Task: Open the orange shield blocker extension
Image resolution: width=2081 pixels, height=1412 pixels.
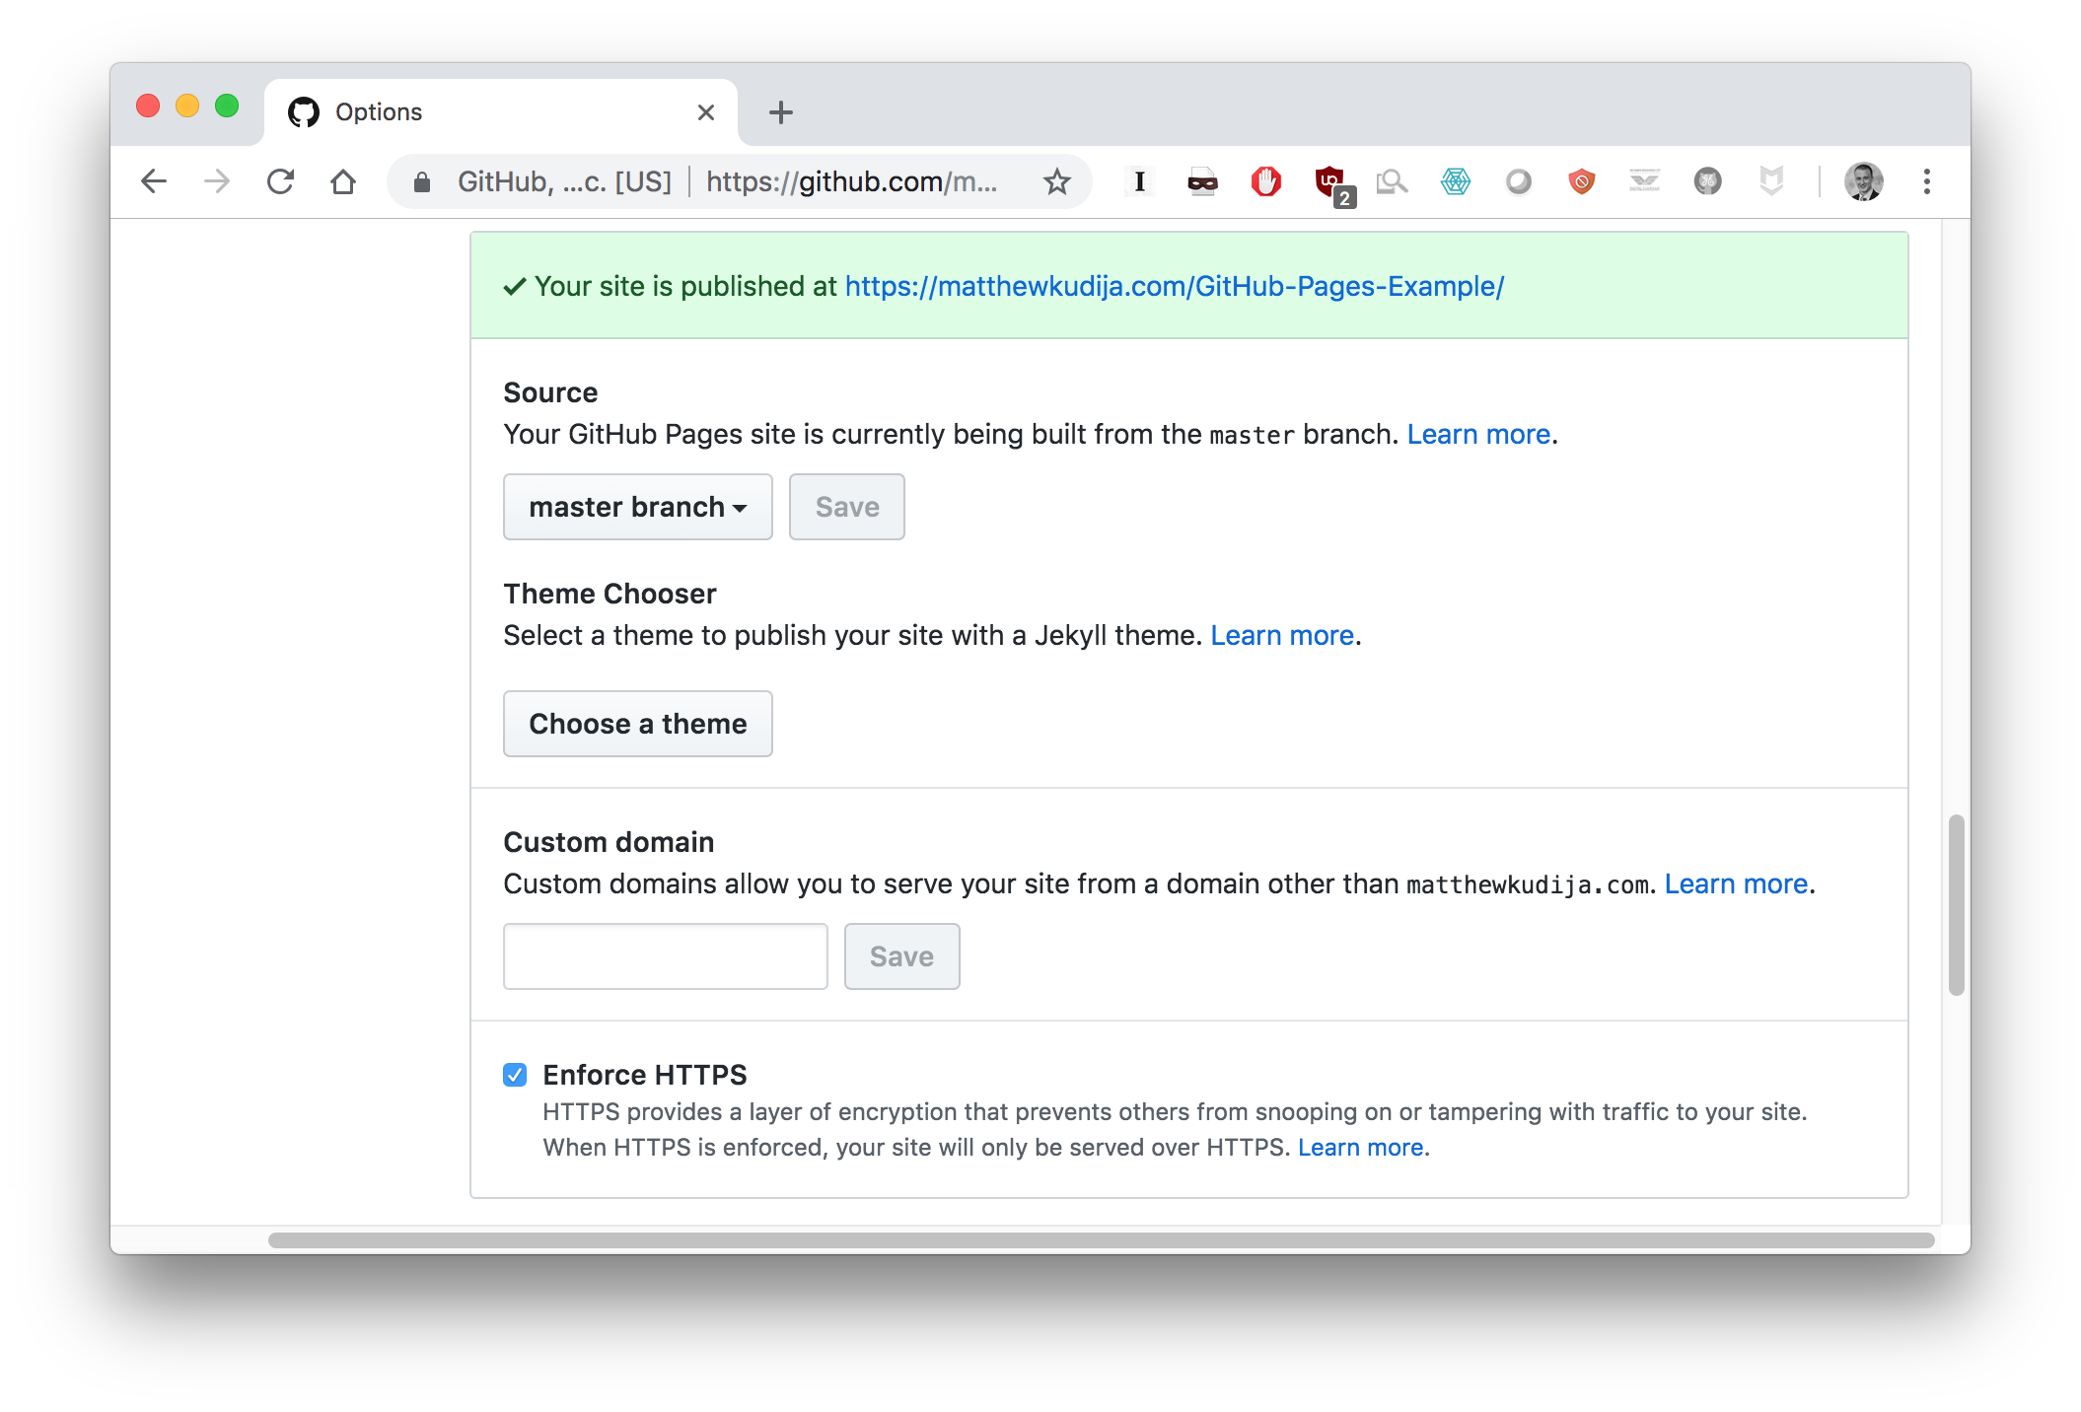Action: 1582,181
